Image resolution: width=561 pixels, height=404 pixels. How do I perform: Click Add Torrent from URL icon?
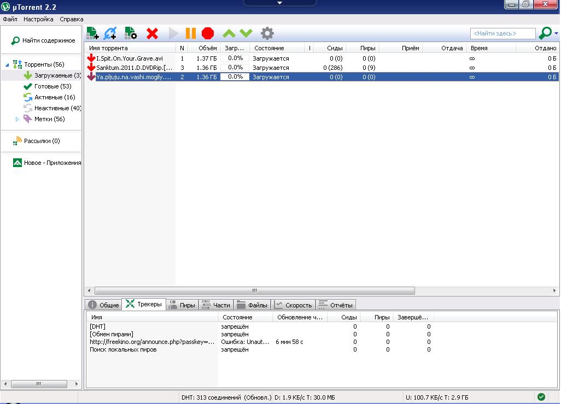tap(110, 33)
